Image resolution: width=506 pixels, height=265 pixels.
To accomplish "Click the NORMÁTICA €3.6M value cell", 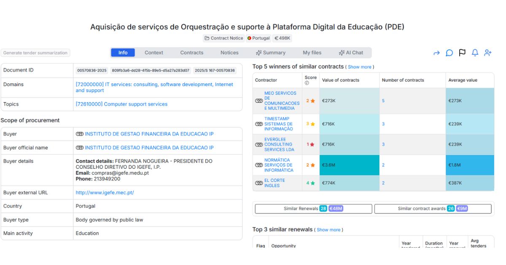I will pos(349,165).
